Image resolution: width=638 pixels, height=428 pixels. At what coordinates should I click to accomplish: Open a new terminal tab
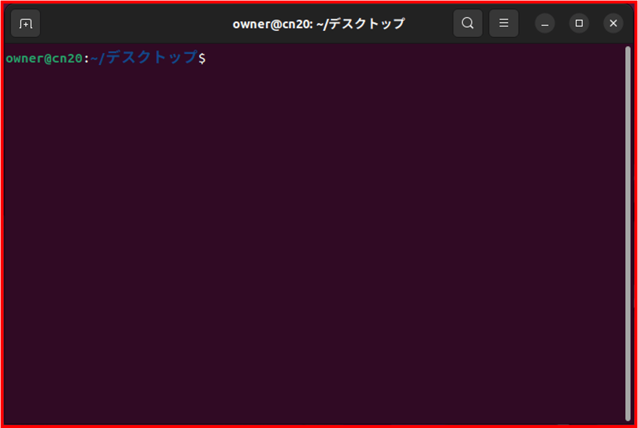[x=26, y=24]
